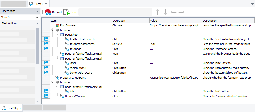Viewport: 255px width, 112px height.
Task: Open the tab list dropdown arrow
Action: (x=252, y=4)
